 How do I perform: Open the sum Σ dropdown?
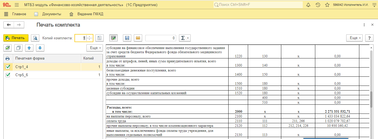pyautogui.click(x=184, y=38)
